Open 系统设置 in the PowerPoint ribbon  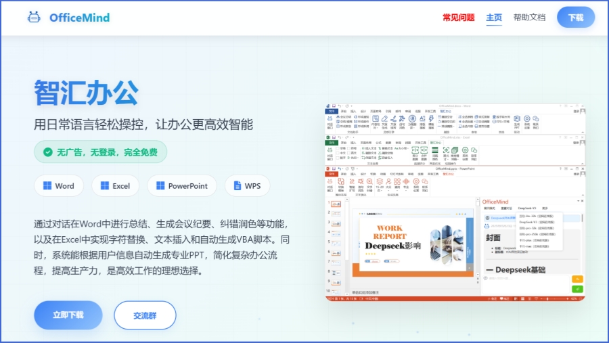tap(416, 185)
